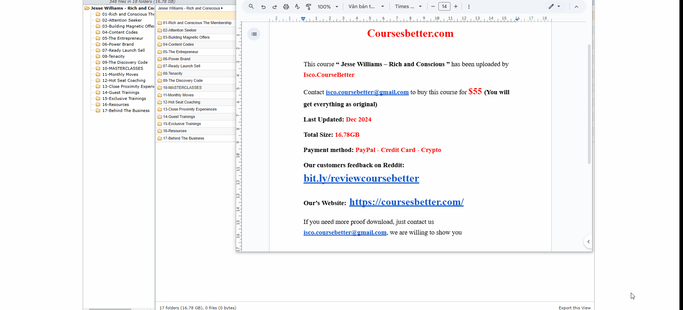Click the print icon

point(286,7)
